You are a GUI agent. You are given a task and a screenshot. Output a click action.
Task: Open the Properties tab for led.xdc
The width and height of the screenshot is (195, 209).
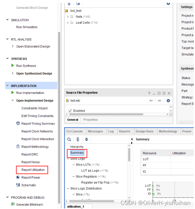(x=91, y=120)
